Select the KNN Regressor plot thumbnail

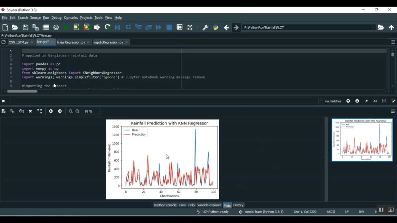[362, 140]
